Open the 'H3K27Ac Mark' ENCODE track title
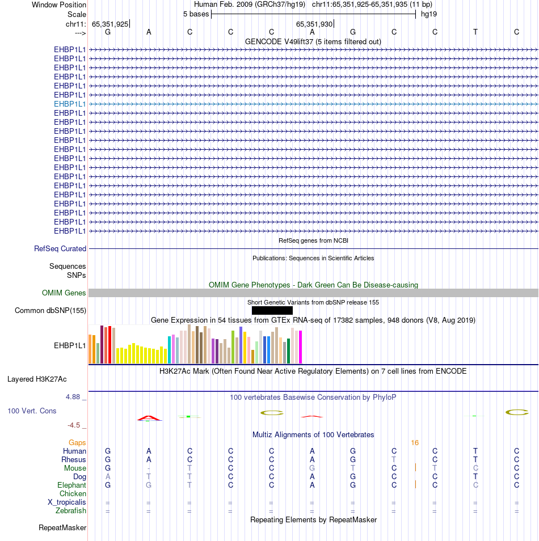Screen dimensions: 539x541 (x=313, y=371)
